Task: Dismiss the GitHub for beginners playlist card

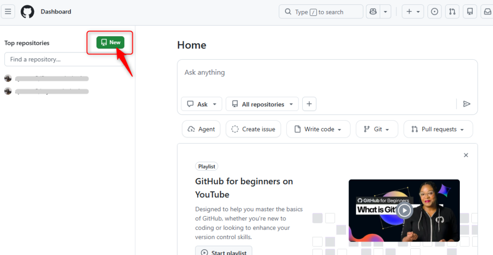Action: pyautogui.click(x=466, y=155)
